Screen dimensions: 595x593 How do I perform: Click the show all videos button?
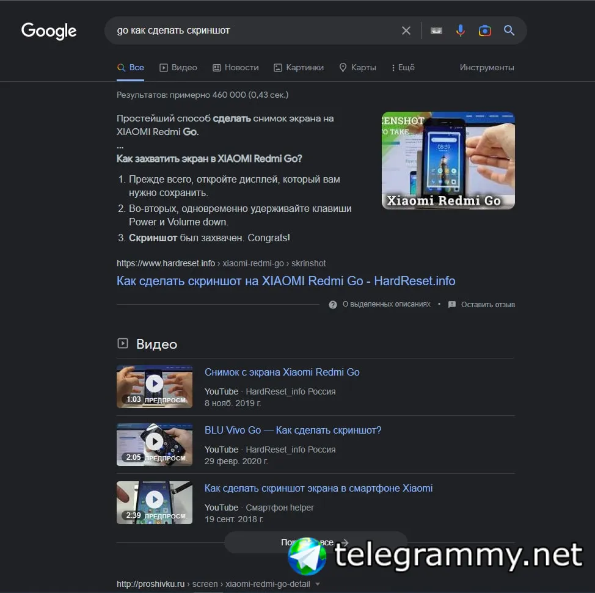point(315,542)
